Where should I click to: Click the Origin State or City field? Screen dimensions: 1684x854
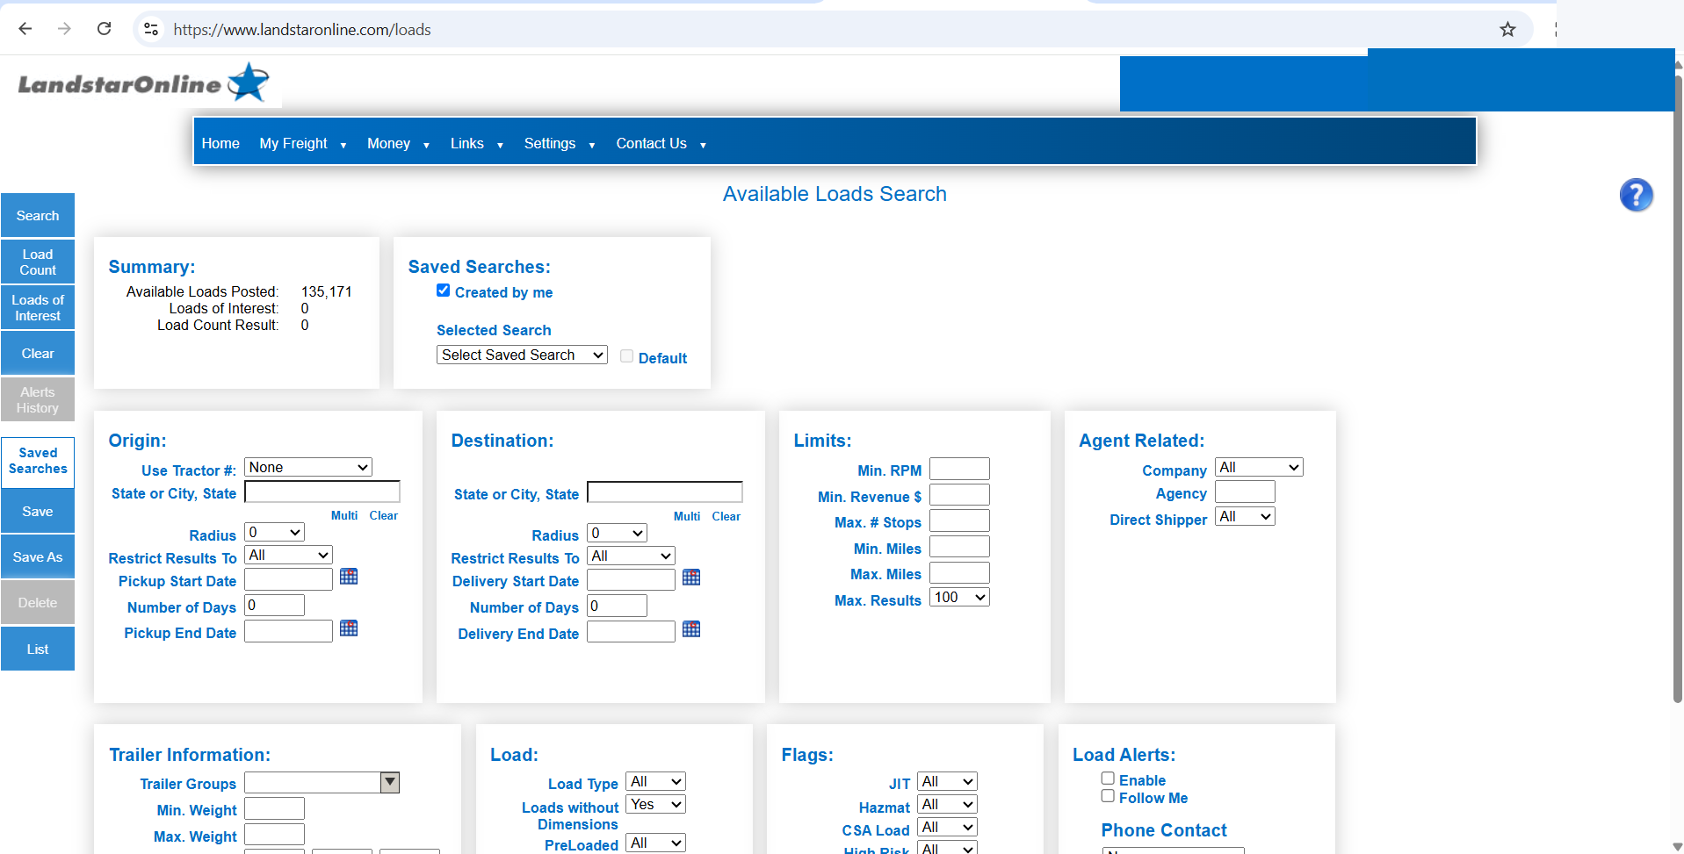322,492
